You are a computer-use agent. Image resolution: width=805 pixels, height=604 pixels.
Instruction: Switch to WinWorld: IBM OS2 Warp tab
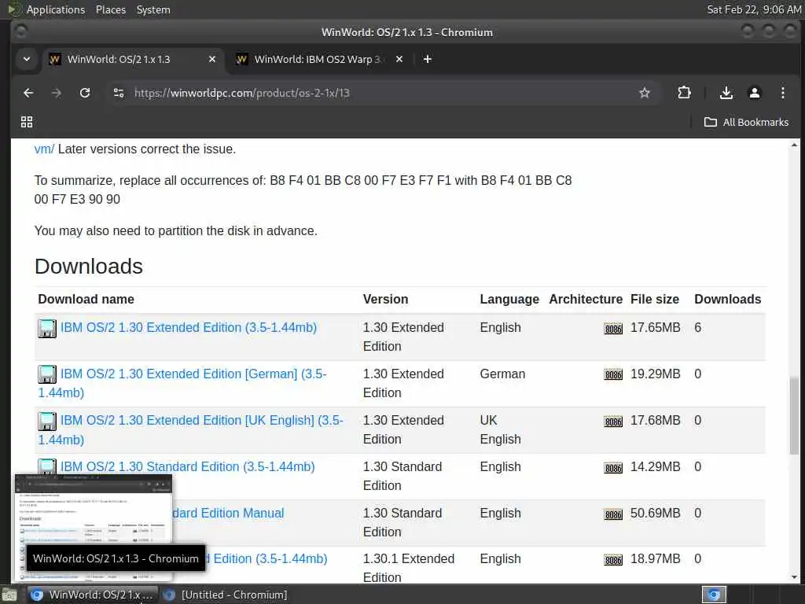[318, 59]
